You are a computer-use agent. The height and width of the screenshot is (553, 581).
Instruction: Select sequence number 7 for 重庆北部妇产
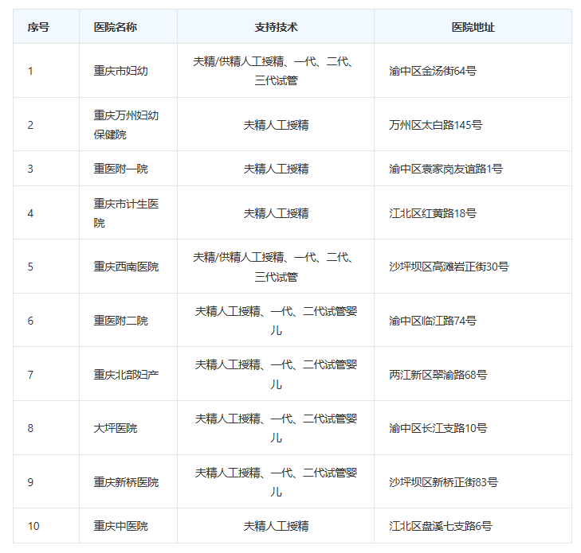click(30, 375)
